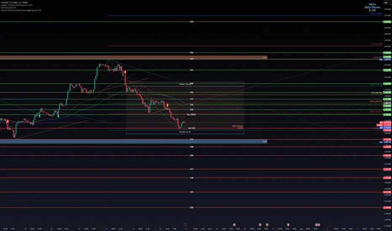Viewport: 392px width, 231px height.
Task: Open the economic event flag on the 29th
Action: click(x=234, y=225)
